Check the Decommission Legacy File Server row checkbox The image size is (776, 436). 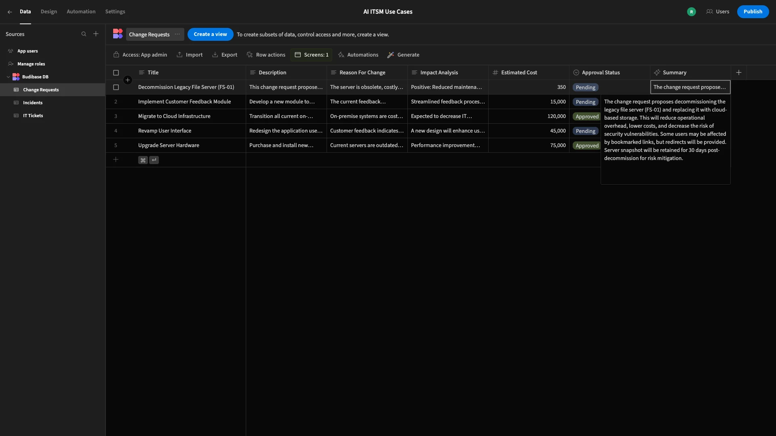(x=116, y=87)
